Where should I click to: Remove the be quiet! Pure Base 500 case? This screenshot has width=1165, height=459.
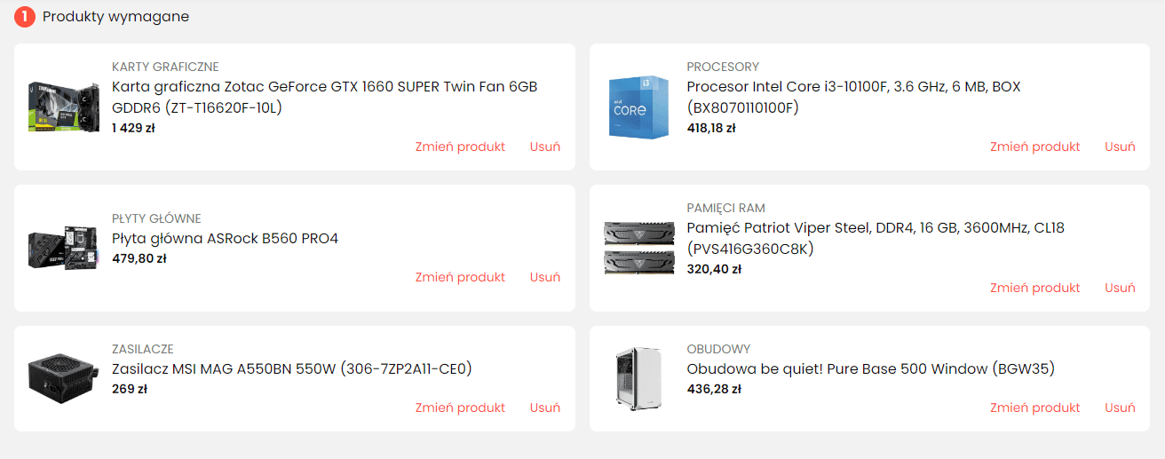pyautogui.click(x=1120, y=408)
